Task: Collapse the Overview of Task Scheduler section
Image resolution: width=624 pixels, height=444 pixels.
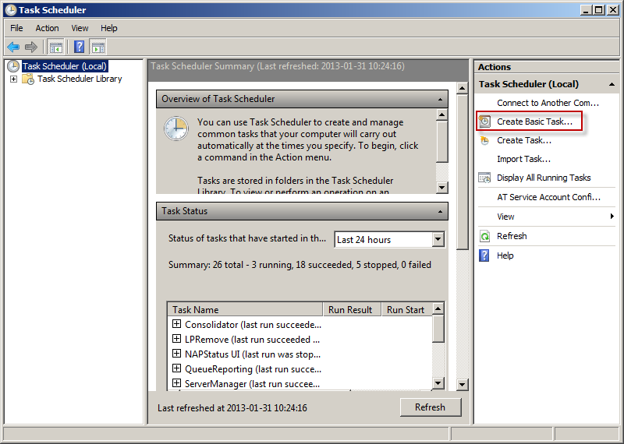Action: click(440, 100)
